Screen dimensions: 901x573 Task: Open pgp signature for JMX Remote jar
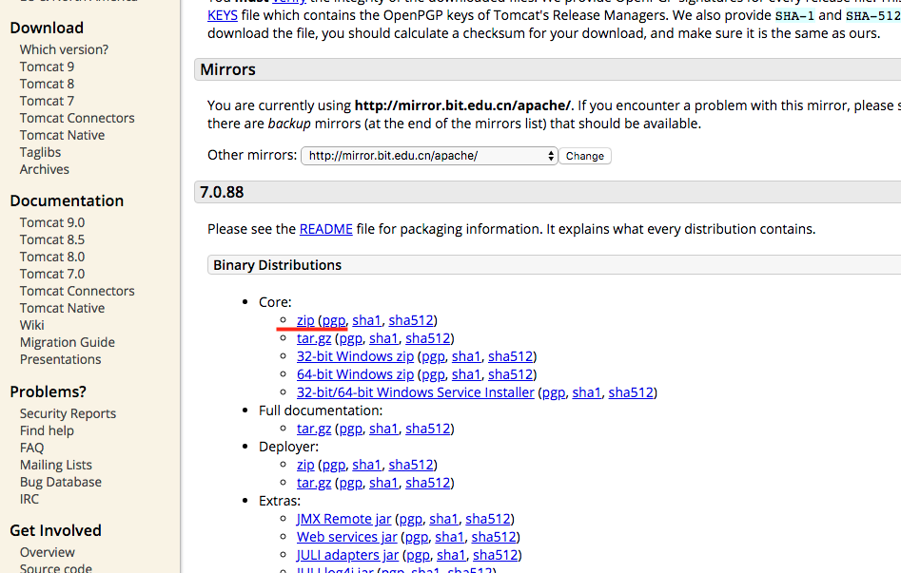coord(410,519)
